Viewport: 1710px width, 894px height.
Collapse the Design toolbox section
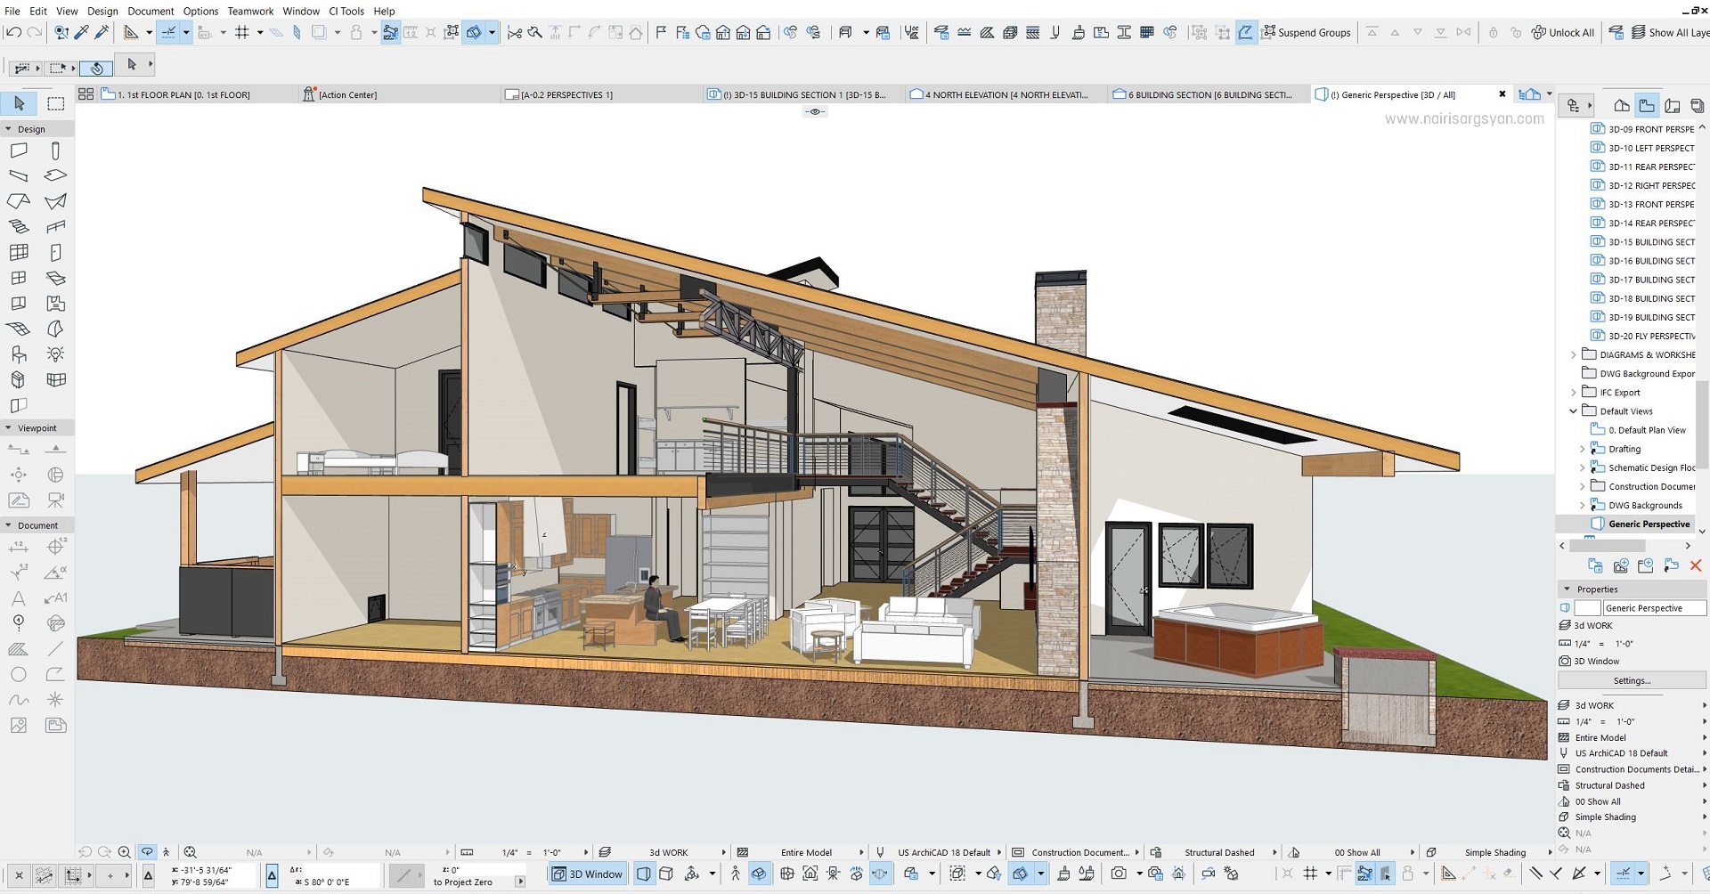pyautogui.click(x=9, y=129)
